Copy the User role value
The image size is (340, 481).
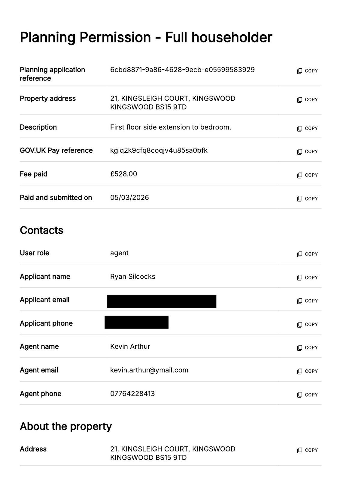tap(307, 254)
